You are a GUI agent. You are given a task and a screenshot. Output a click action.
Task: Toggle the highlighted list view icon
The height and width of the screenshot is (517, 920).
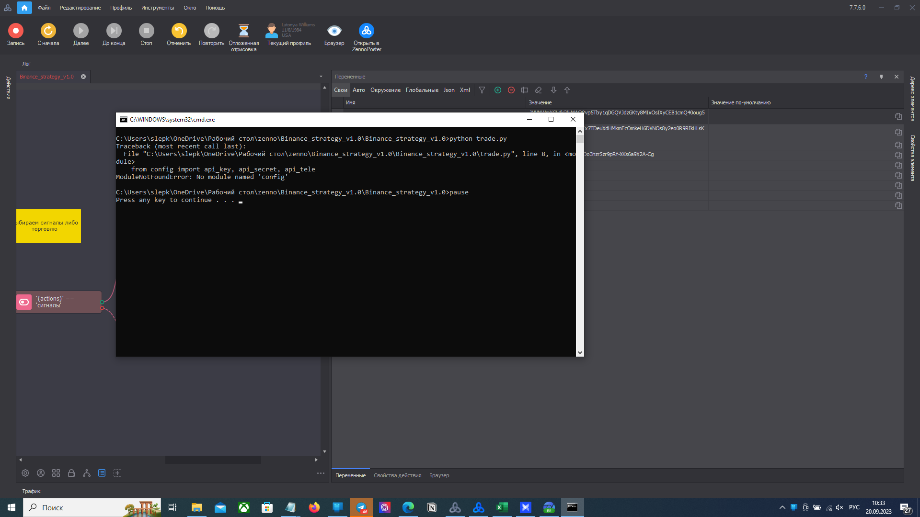tap(102, 473)
